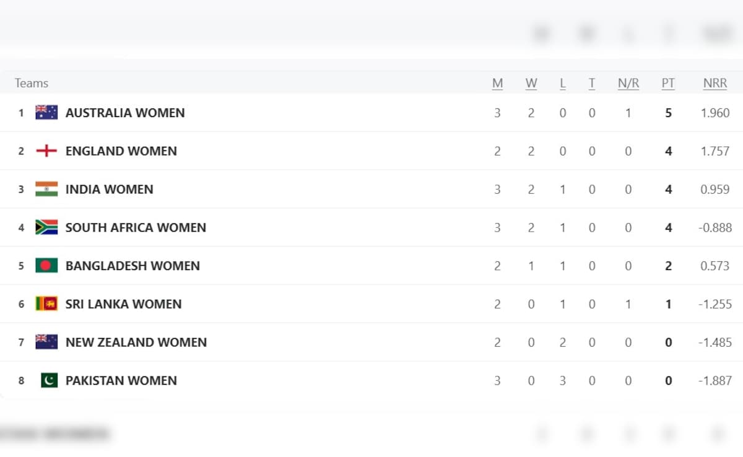The image size is (743, 457).
Task: Select PAKISTAN WOMEN team name
Action: [x=121, y=380]
